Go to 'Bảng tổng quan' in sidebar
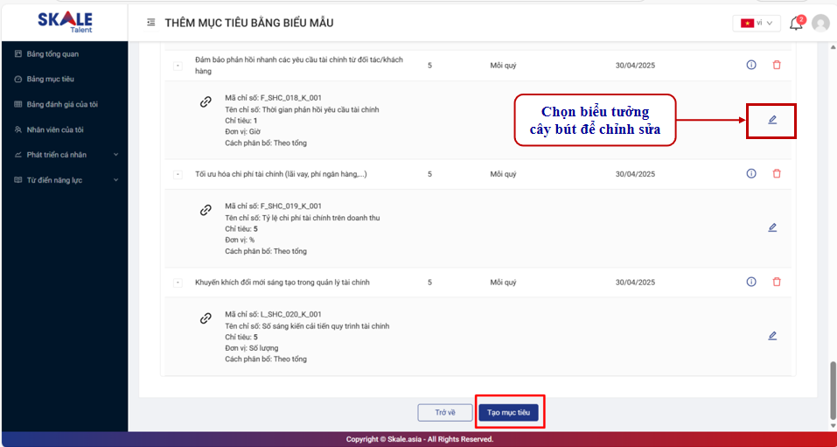 point(52,54)
